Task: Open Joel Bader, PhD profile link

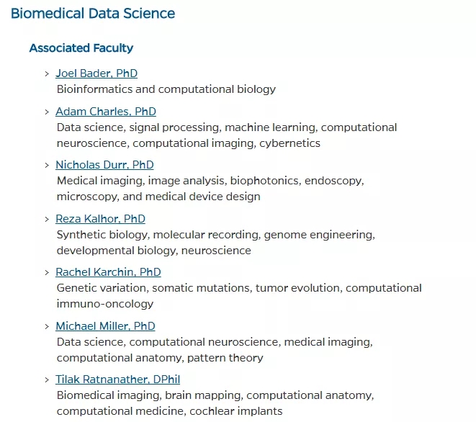Action: coord(96,73)
